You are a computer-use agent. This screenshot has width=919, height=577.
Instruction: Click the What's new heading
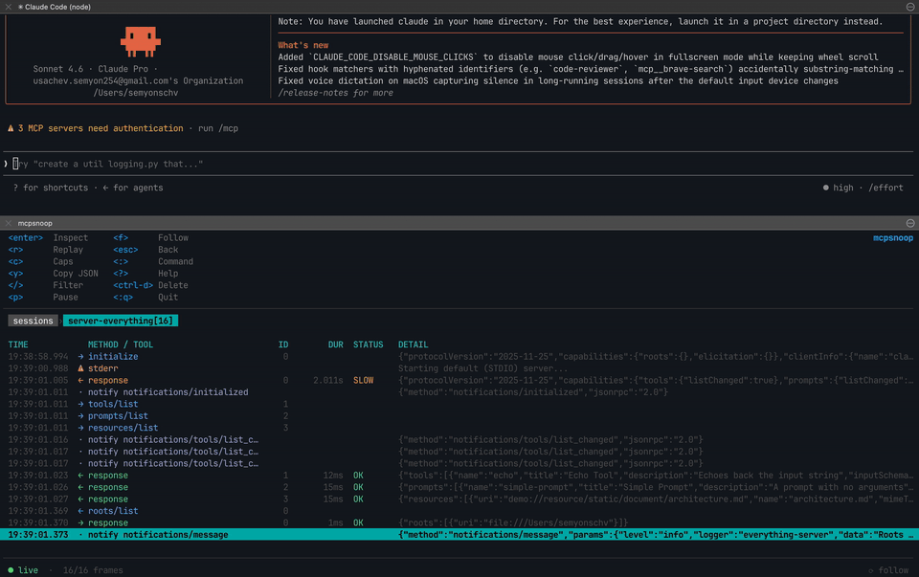click(303, 45)
